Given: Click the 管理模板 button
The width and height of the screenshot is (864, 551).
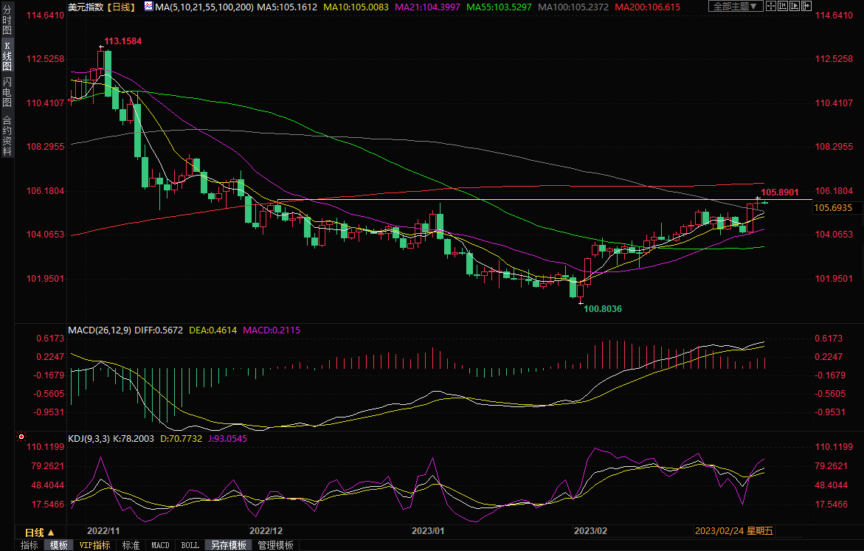Looking at the screenshot, I should pyautogui.click(x=275, y=545).
